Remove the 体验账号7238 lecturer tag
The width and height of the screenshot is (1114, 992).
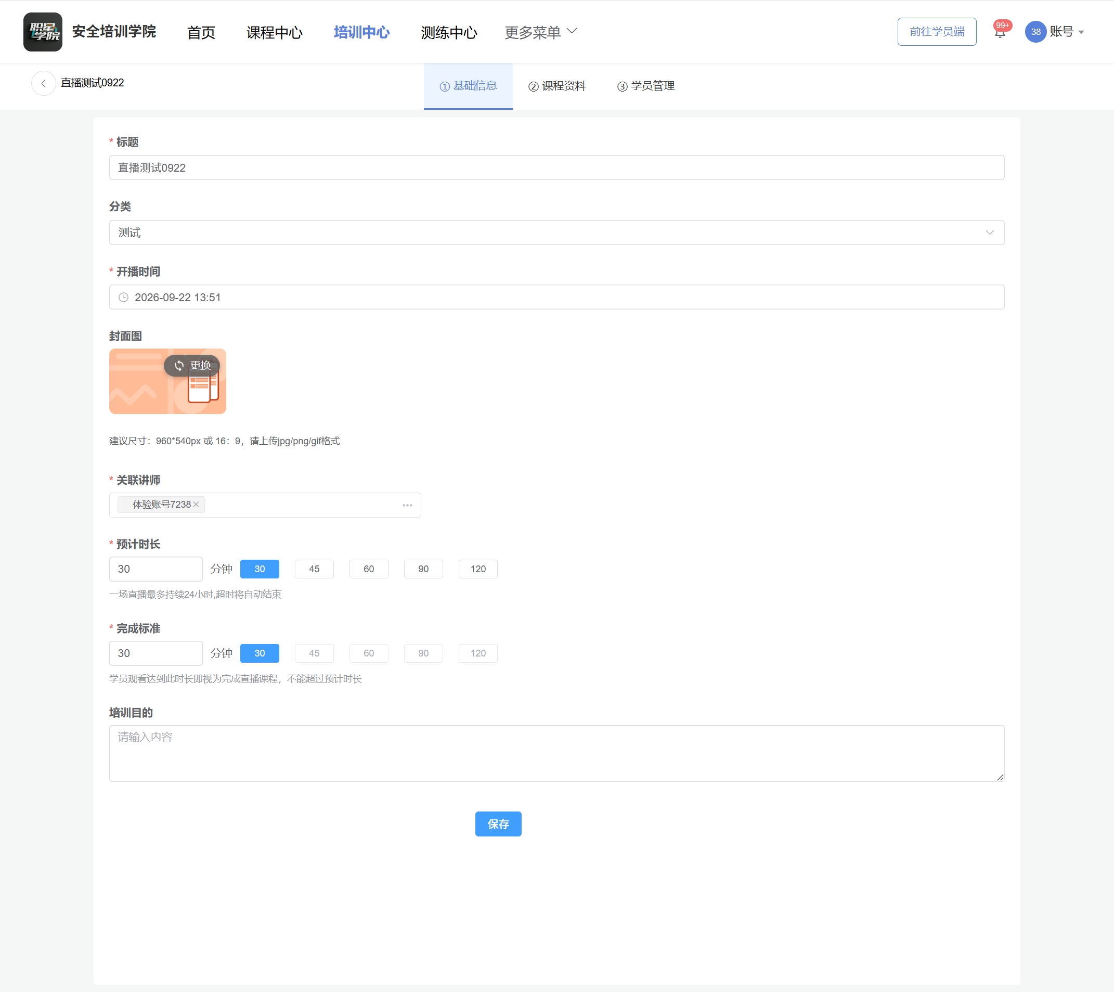196,505
